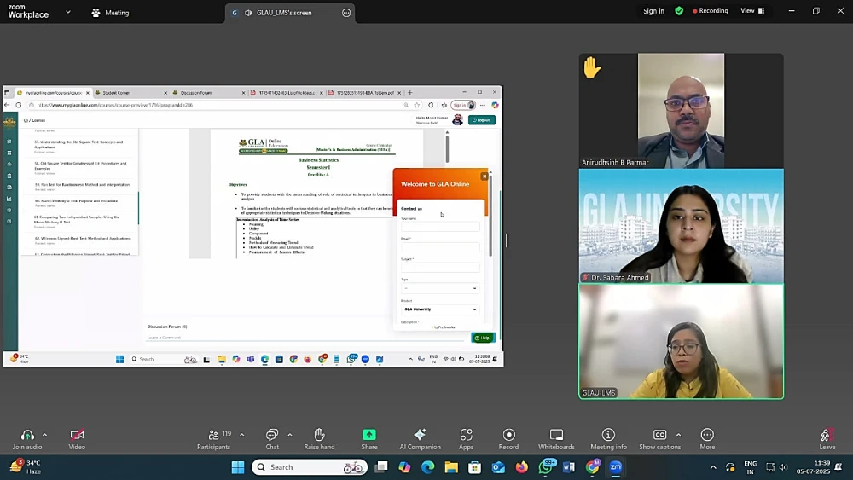Leave the meeting
This screenshot has width=853, height=480.
tap(827, 438)
